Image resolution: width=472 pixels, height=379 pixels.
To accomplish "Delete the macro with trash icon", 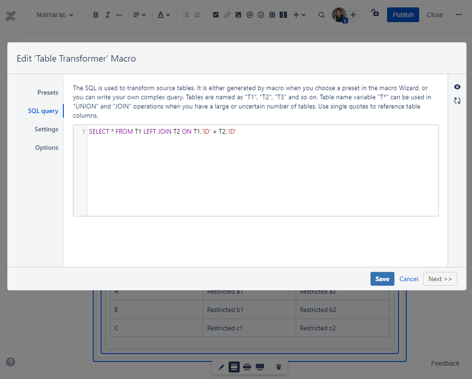I will tap(278, 367).
